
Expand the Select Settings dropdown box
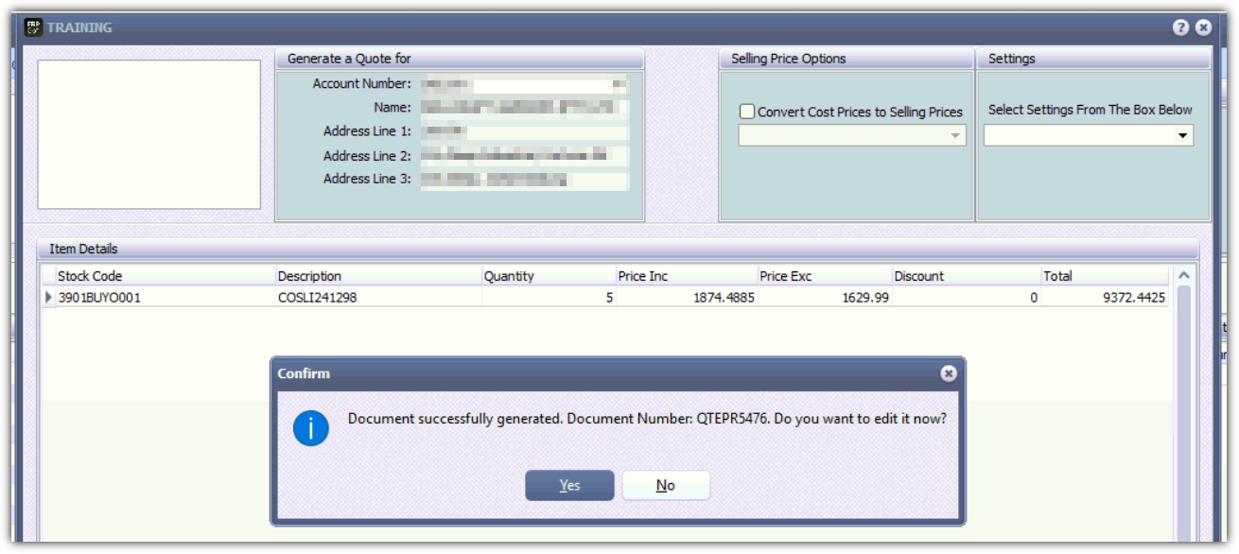[1182, 136]
